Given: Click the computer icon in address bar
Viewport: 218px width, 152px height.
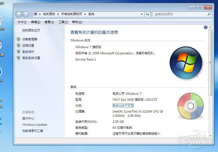Looking at the screenshot, I should 36,14.
